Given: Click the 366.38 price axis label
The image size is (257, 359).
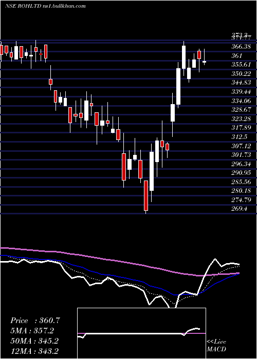Looking at the screenshot, I should click(x=242, y=47).
